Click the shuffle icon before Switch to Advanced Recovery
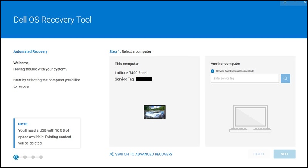This screenshot has width=308, height=168. (112, 154)
